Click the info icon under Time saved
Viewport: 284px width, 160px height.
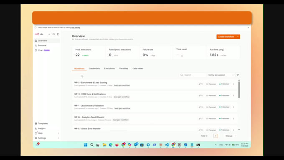pos(182,56)
